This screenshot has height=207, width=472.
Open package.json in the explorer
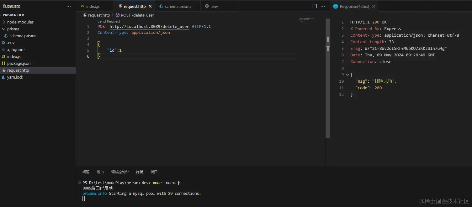point(19,63)
